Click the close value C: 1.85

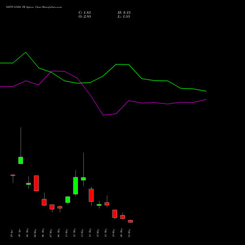85,13
